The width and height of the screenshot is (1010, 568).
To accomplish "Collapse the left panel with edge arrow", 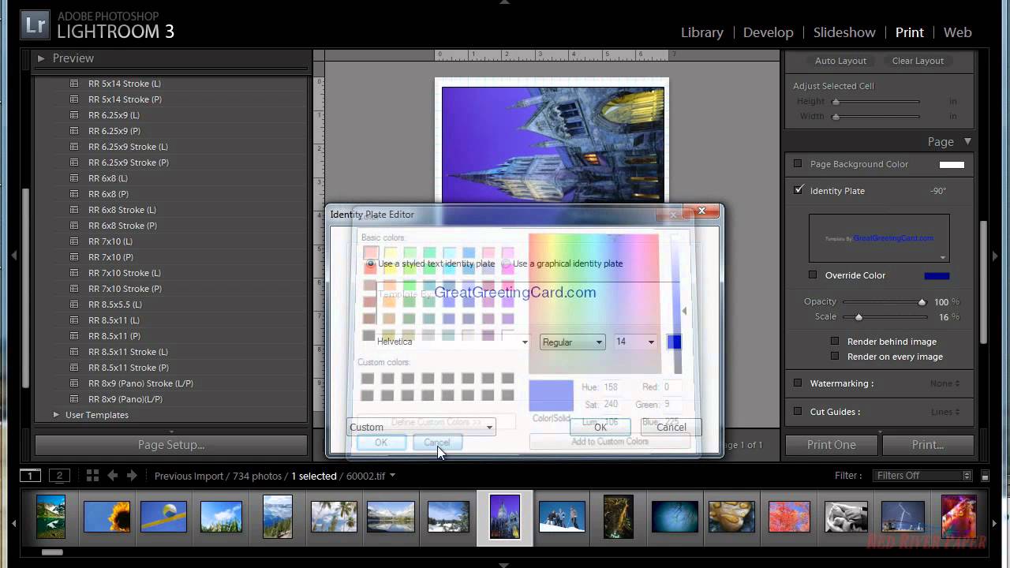I will coord(13,256).
